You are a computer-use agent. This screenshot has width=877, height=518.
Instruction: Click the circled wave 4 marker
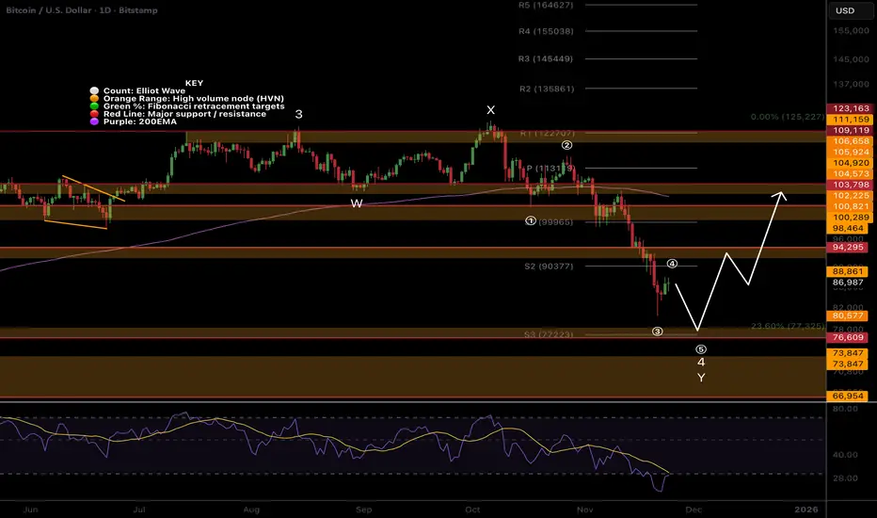click(672, 263)
